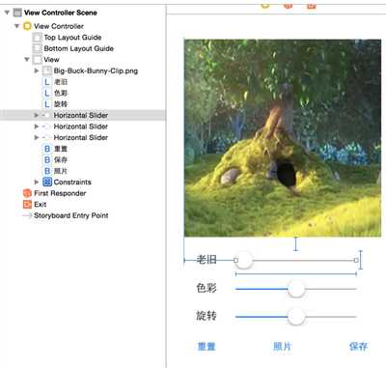Select View Controller Scene in the outline
Viewport: 386px width, 368px height.
(x=61, y=13)
